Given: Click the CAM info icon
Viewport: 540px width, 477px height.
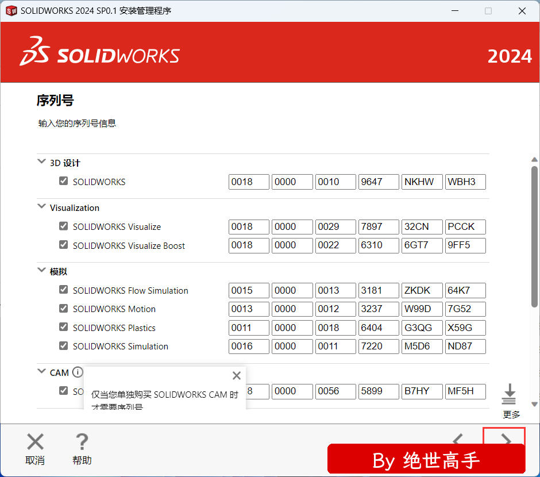Looking at the screenshot, I should [78, 372].
